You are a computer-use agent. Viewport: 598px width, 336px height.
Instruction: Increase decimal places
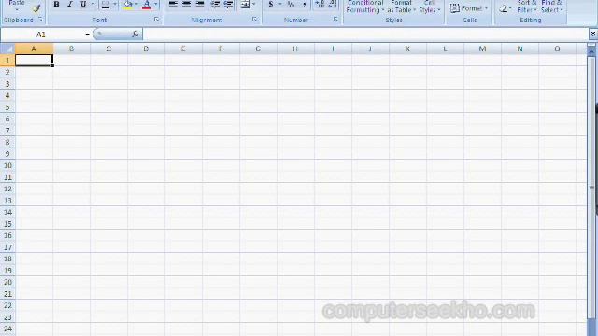tap(320, 4)
